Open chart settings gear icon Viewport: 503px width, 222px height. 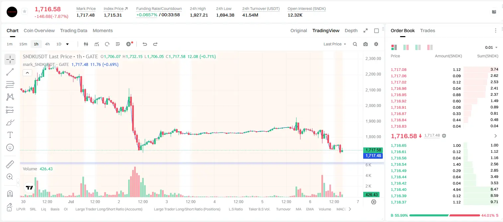[x=376, y=44]
